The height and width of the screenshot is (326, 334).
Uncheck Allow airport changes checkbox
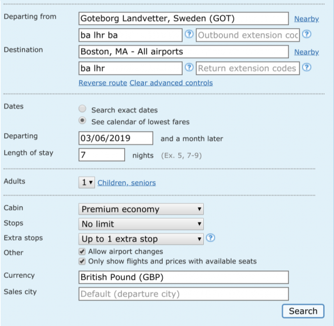[82, 251]
